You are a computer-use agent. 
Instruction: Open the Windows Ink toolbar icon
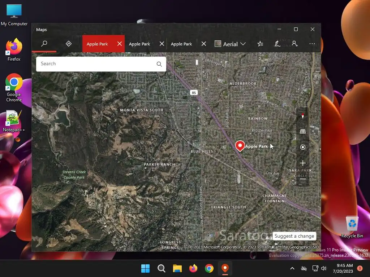tap(277, 44)
